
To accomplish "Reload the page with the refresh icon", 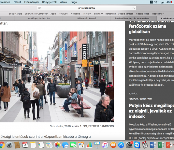I will pos(134,8).
